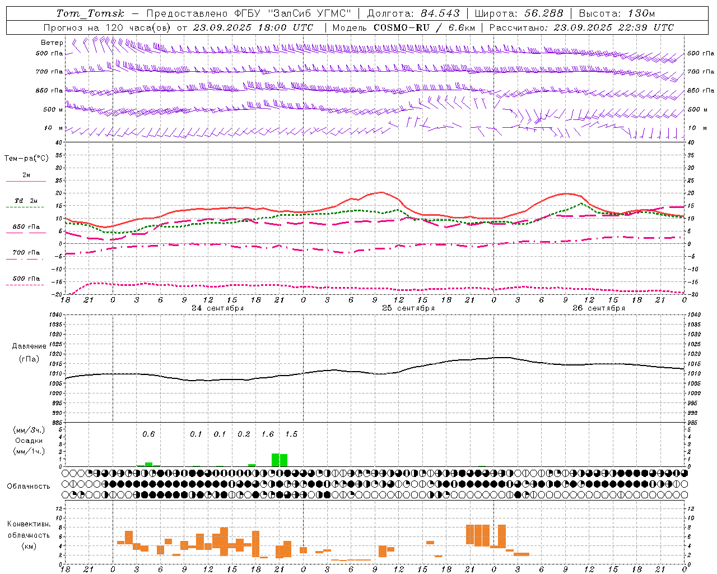Screen dimensions: 717x574
Task: Click the 'Широта: 56.288' latitude value
Action: pyautogui.click(x=518, y=13)
